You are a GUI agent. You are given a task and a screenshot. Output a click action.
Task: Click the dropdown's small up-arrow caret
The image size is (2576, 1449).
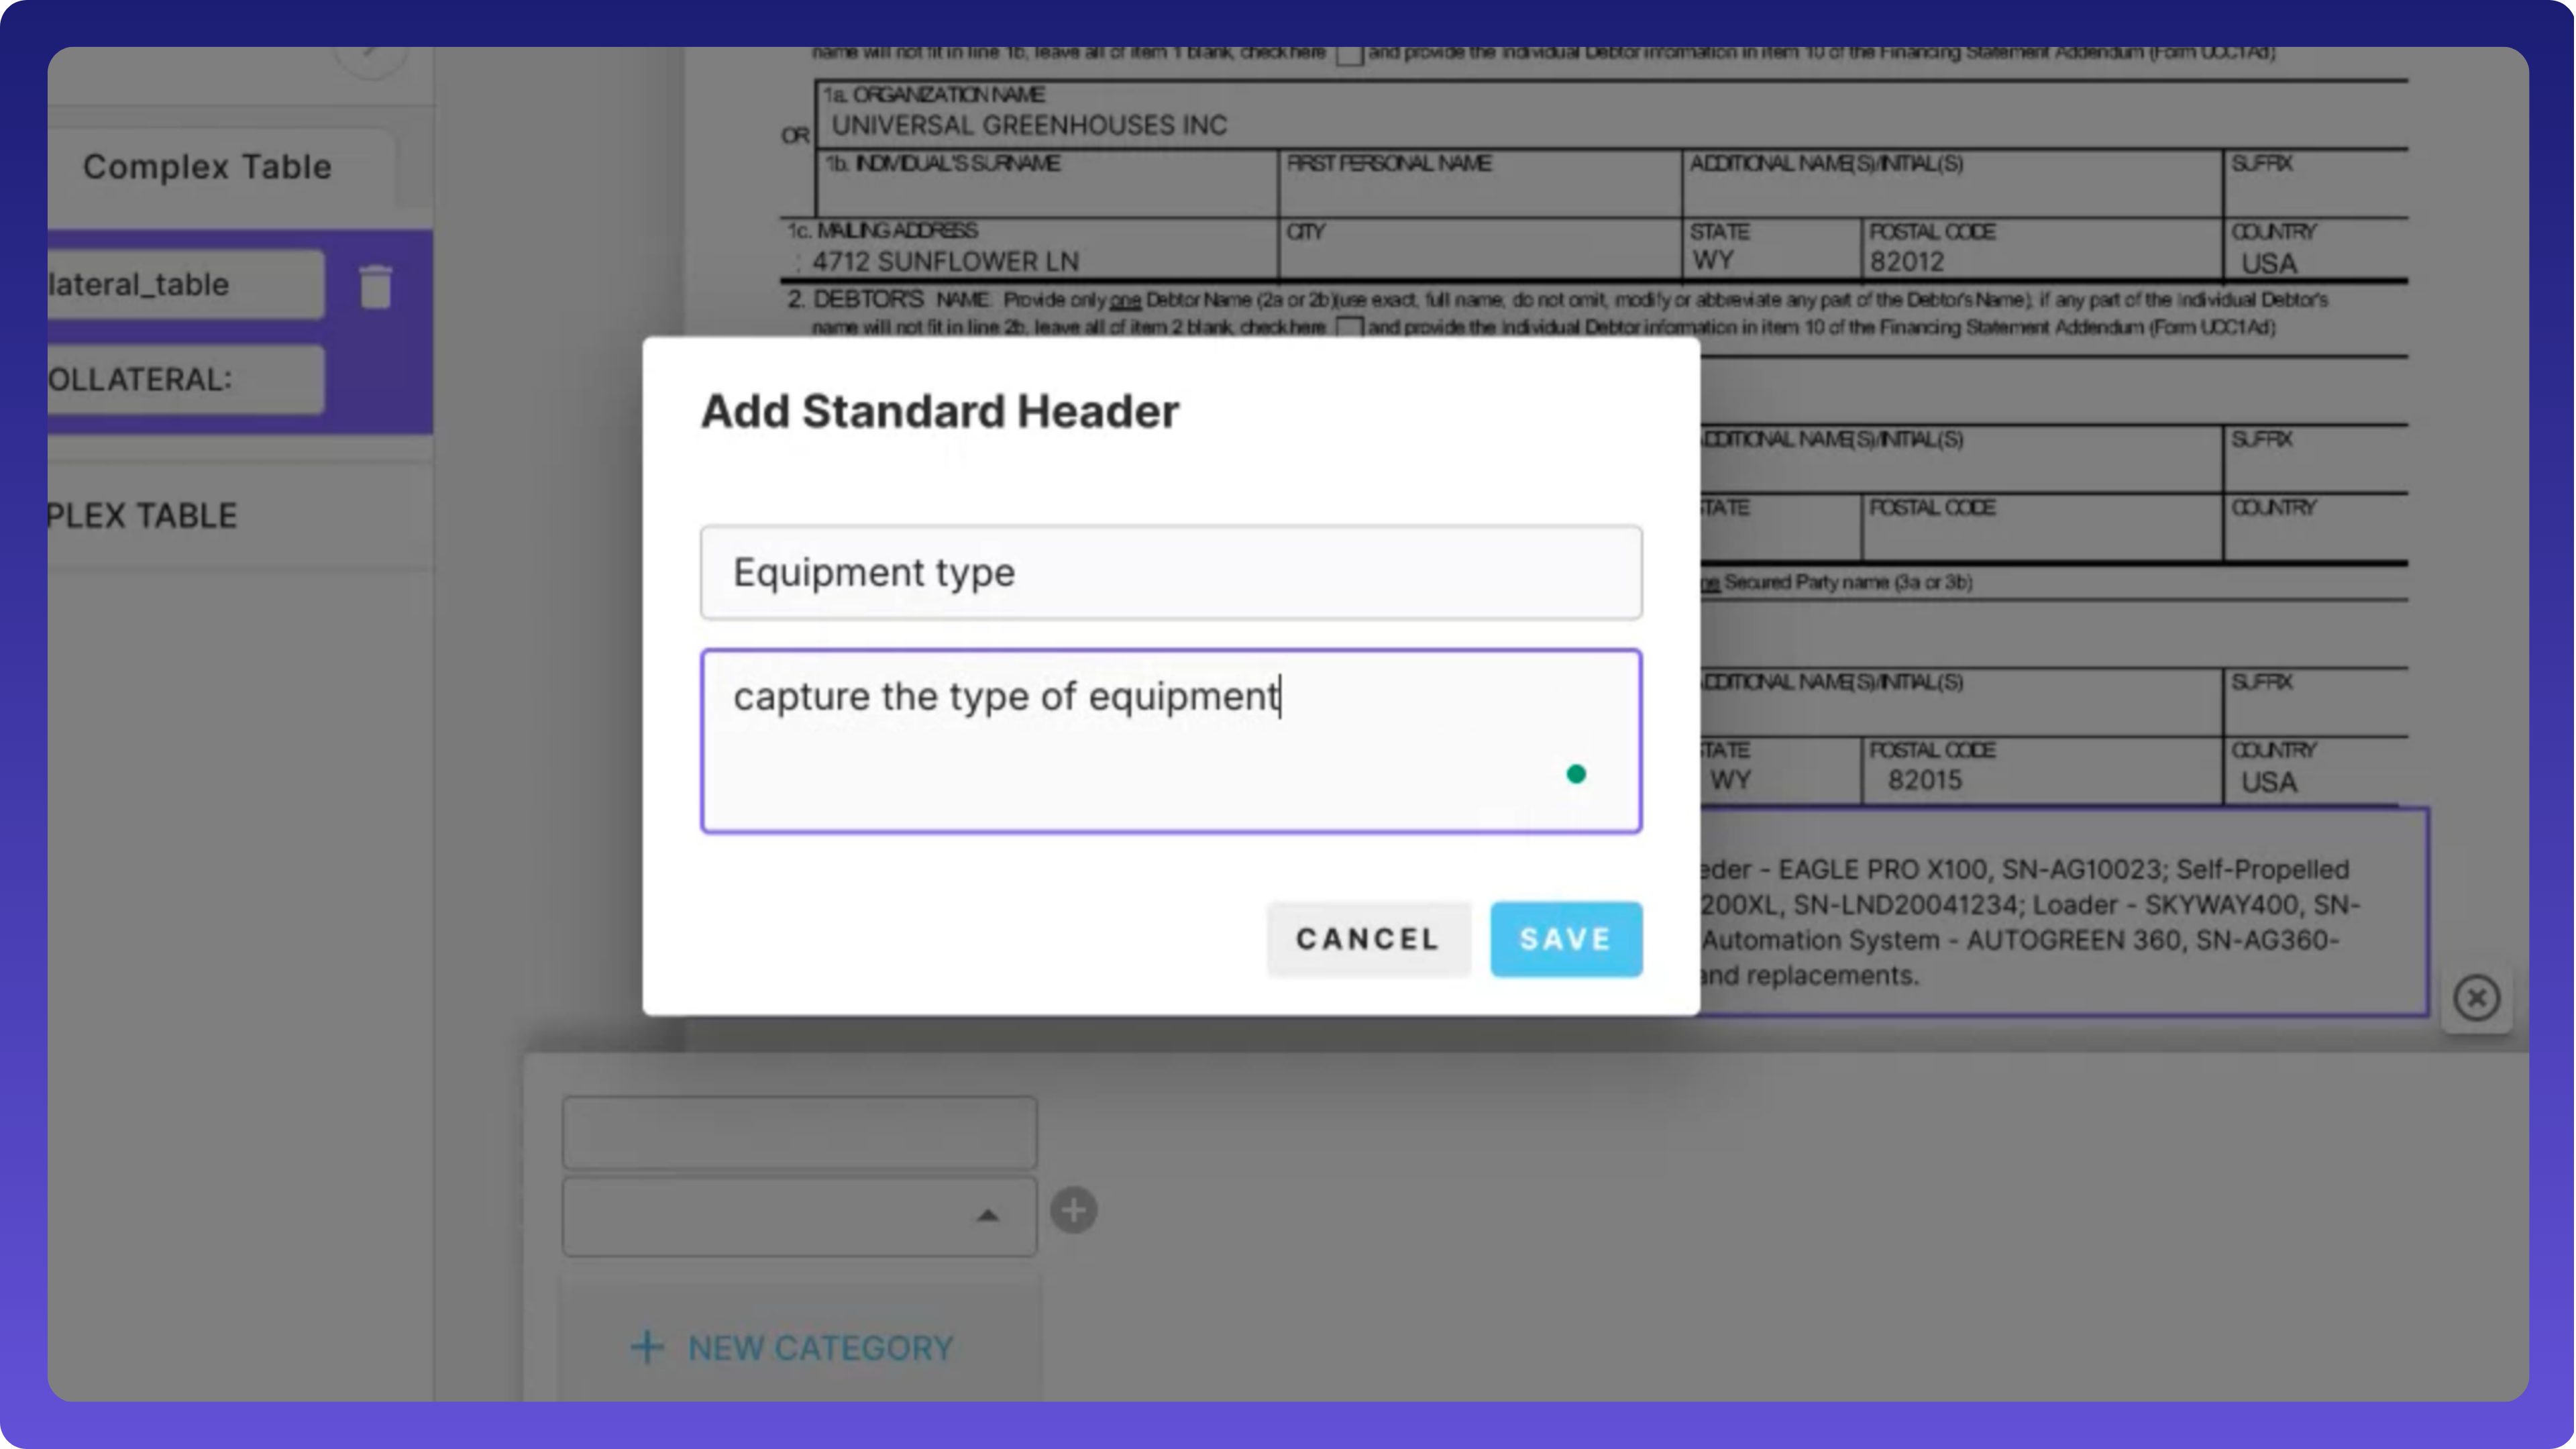987,1215
